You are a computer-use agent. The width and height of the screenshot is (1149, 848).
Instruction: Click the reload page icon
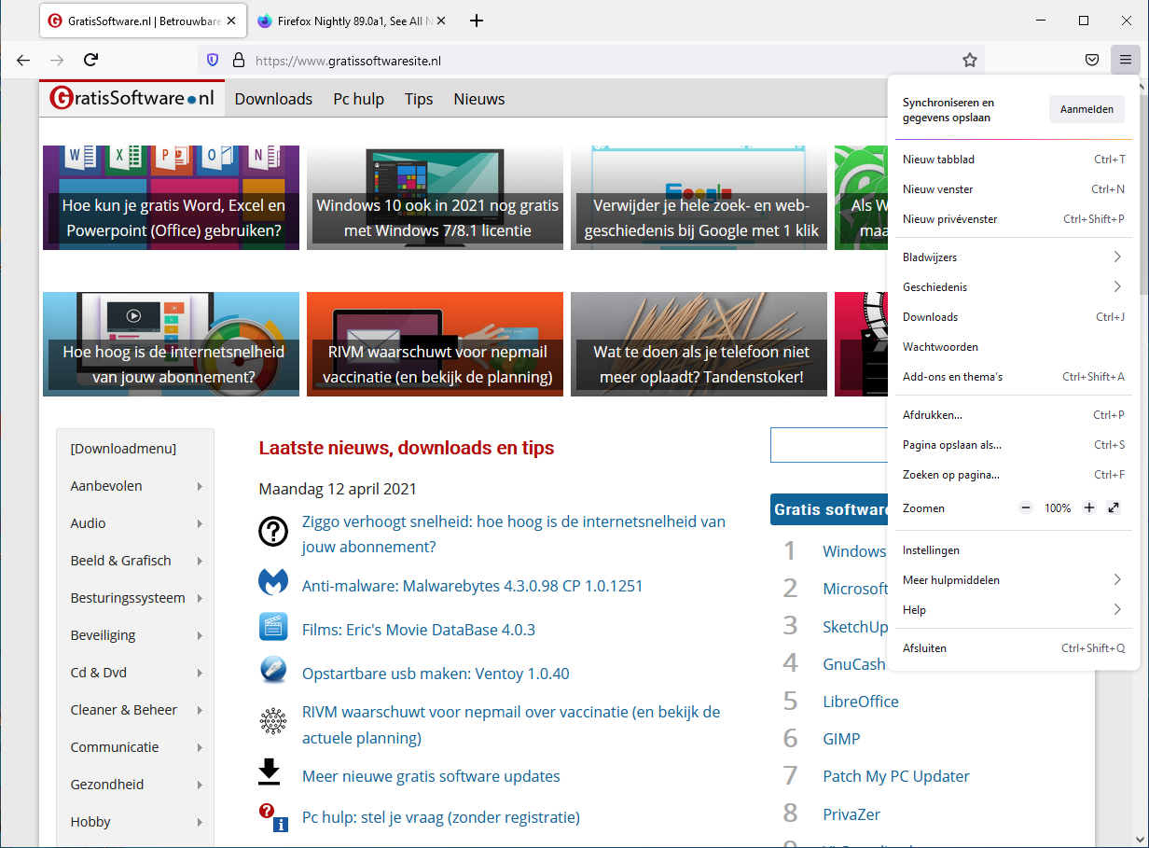pos(91,60)
